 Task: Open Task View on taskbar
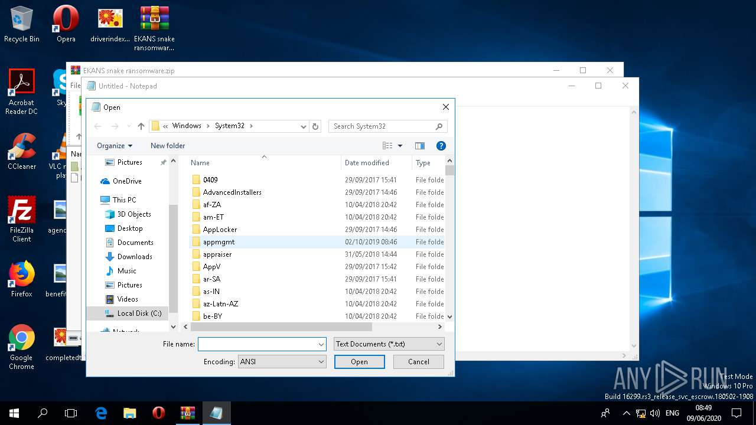[71, 413]
